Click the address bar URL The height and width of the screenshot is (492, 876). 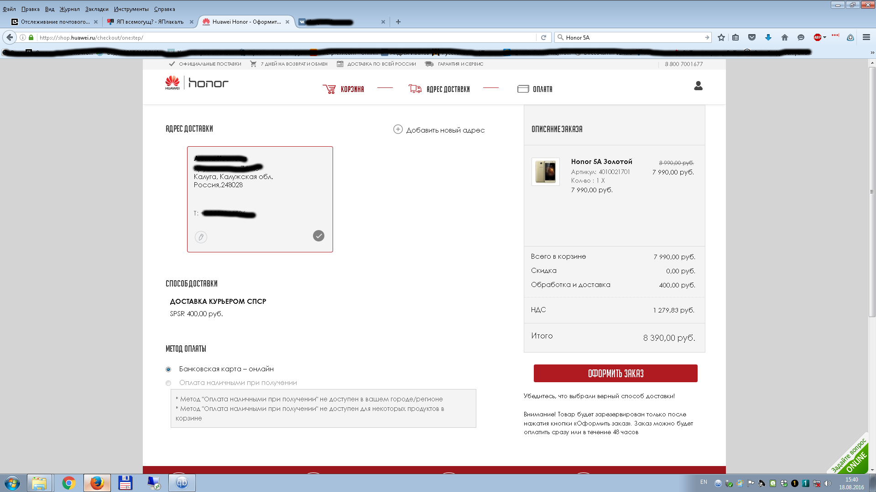[287, 37]
